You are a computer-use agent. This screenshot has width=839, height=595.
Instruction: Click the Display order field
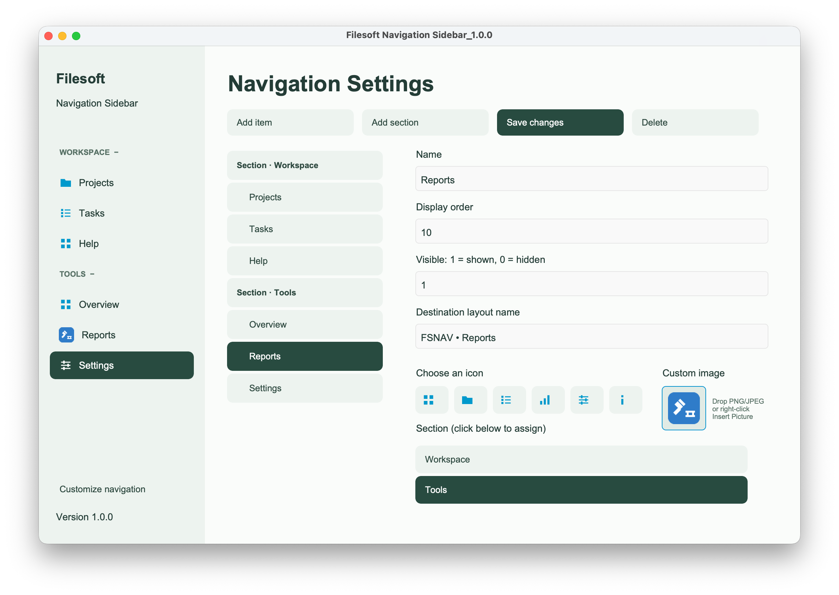click(x=592, y=231)
